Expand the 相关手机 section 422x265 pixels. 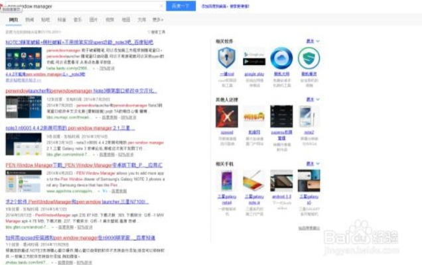(311, 163)
